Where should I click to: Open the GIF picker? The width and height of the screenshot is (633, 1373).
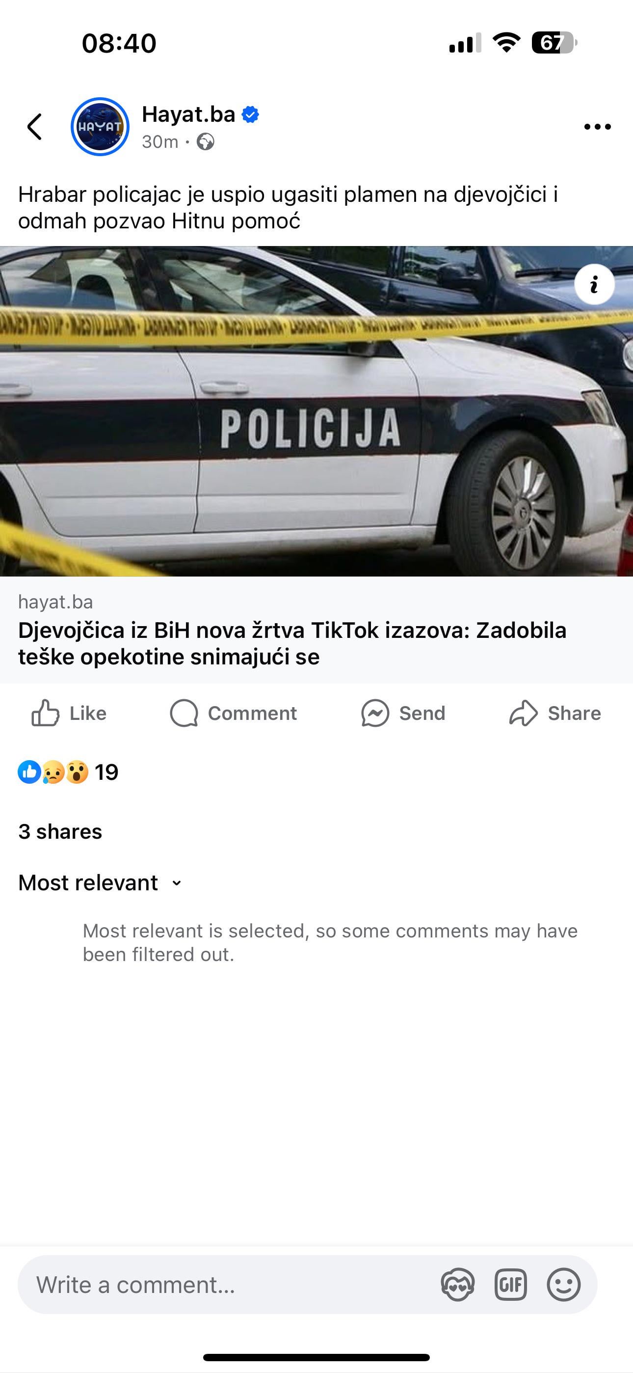[510, 1285]
